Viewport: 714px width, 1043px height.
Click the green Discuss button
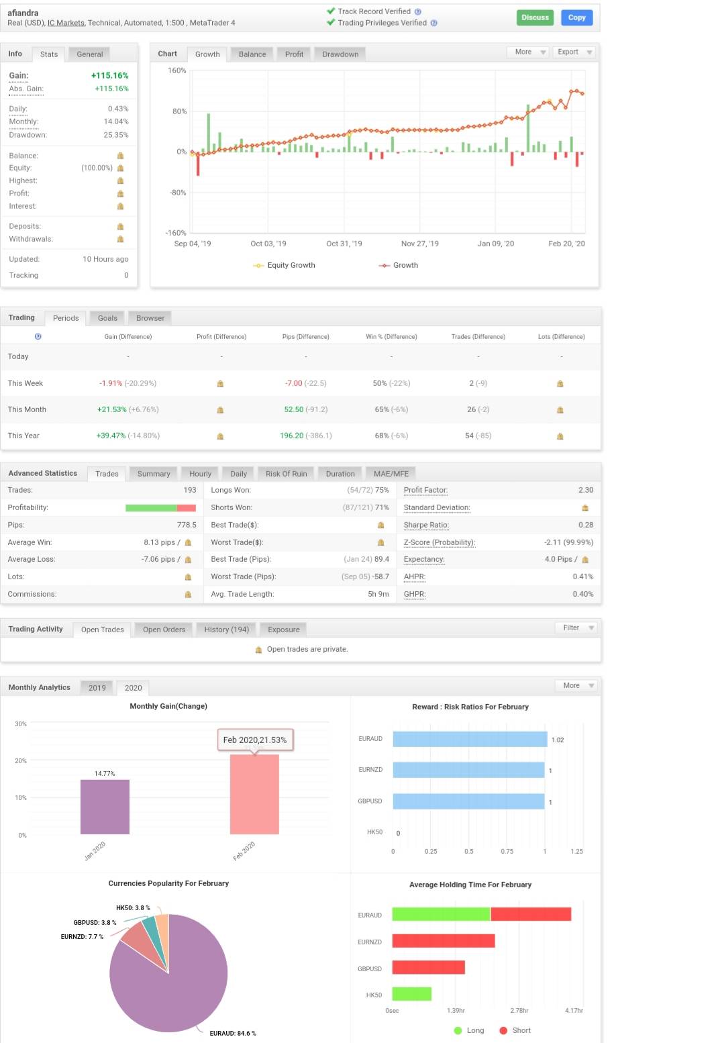[535, 17]
